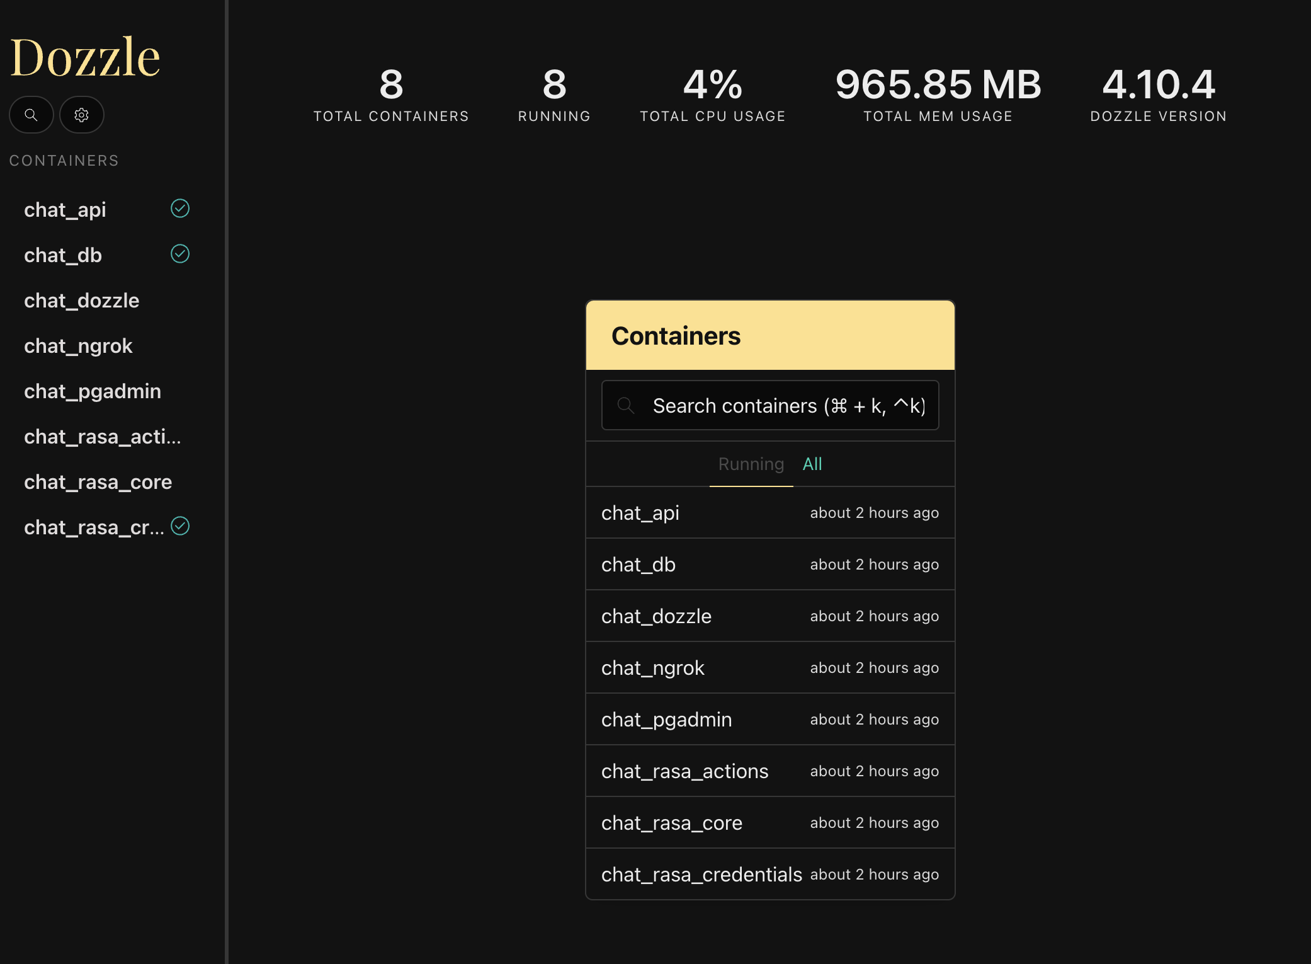Click chat_ngrok row in Containers card
This screenshot has width=1311, height=964.
click(769, 668)
